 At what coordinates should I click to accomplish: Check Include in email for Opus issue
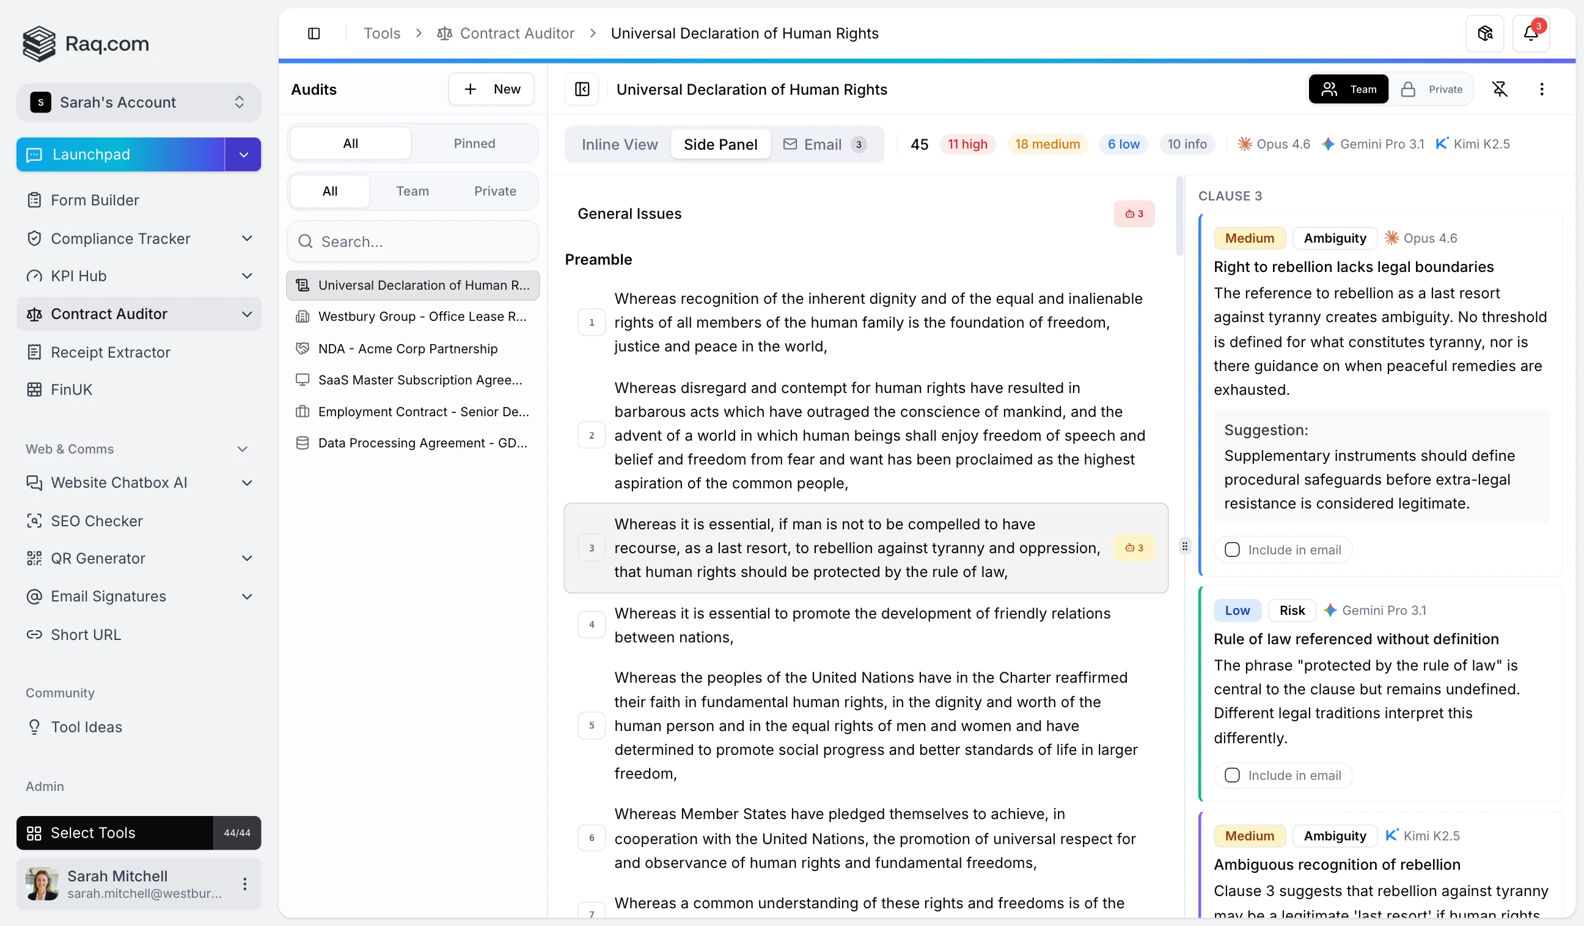click(1231, 549)
